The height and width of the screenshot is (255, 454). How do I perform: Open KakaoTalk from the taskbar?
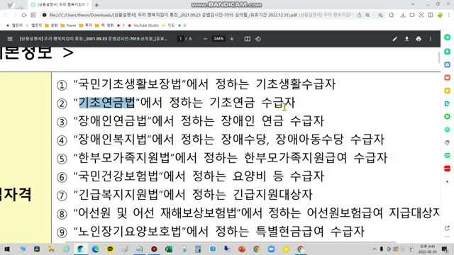pyautogui.click(x=110, y=249)
